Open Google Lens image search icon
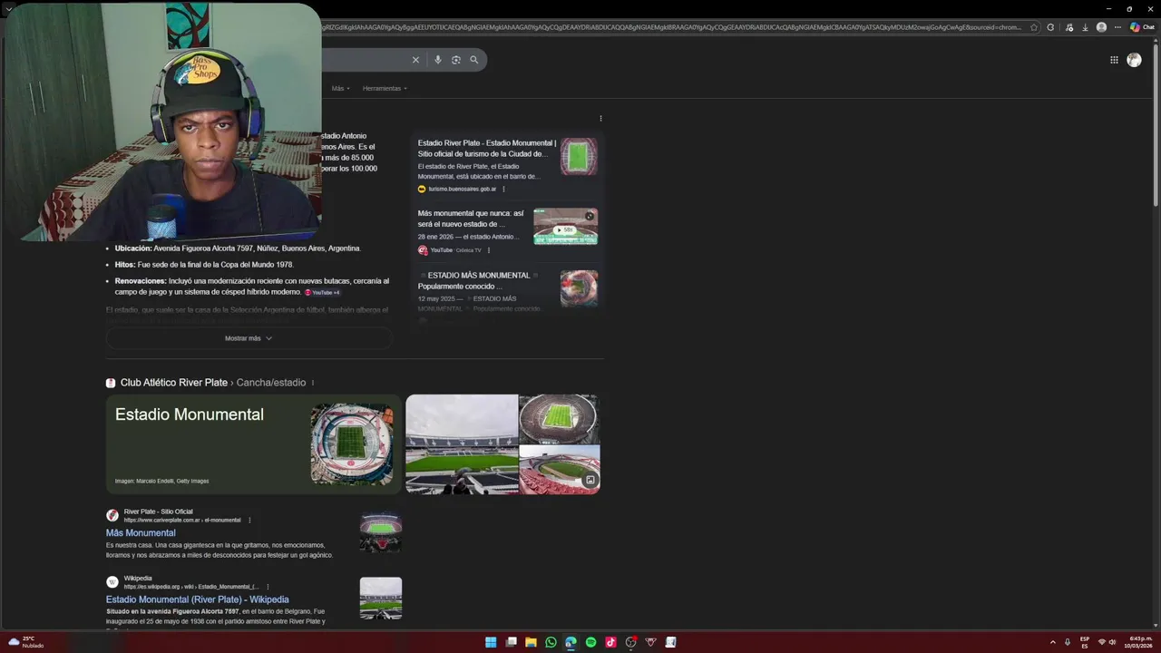1161x653 pixels. [x=456, y=60]
